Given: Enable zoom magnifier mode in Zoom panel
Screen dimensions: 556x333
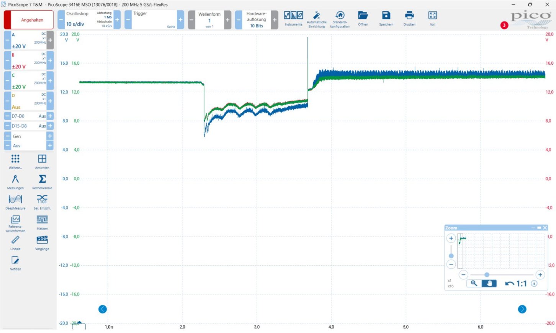Looking at the screenshot, I should (474, 283).
